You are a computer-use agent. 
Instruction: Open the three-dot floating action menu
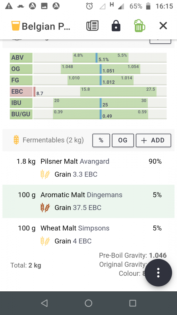158,272
